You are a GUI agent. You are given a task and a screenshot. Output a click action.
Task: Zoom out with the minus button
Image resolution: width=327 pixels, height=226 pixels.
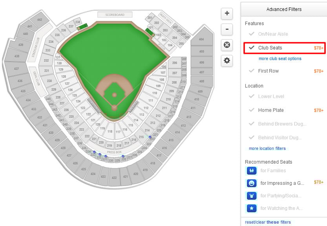click(227, 29)
